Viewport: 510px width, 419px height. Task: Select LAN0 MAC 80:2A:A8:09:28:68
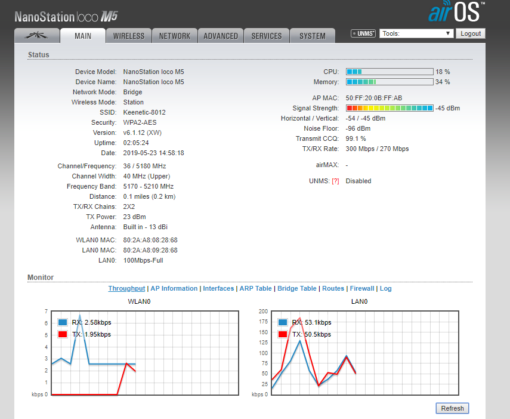150,250
